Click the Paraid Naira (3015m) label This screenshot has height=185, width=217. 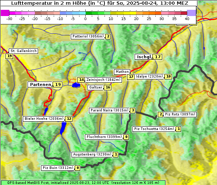click(x=109, y=110)
